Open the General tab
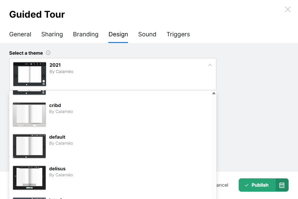298x199 pixels. tap(20, 34)
